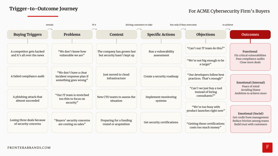This screenshot has width=278, height=156.
Task: Click the arrow after "but only if they overcome"
Action: pyautogui.click(x=183, y=29)
